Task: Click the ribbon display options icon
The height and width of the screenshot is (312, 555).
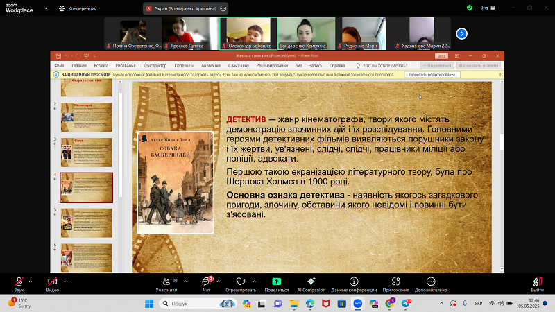Action: click(457, 56)
